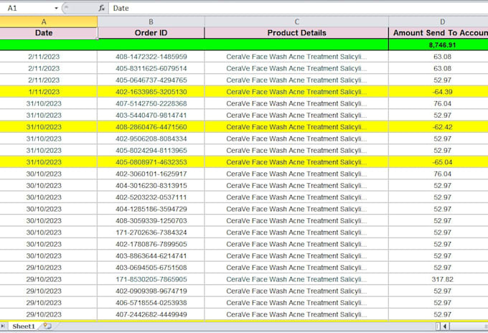Image resolution: width=488 pixels, height=333 pixels.
Task: Click the insert new worksheet icon
Action: click(47, 326)
